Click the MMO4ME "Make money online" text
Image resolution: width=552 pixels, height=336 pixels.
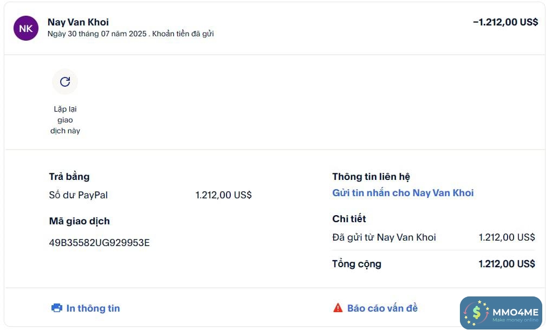click(x=515, y=320)
